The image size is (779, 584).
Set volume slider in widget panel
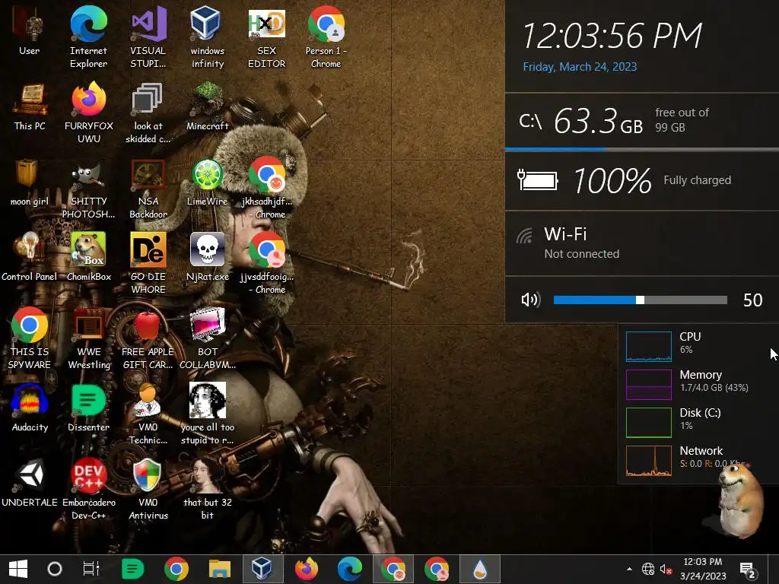641,300
